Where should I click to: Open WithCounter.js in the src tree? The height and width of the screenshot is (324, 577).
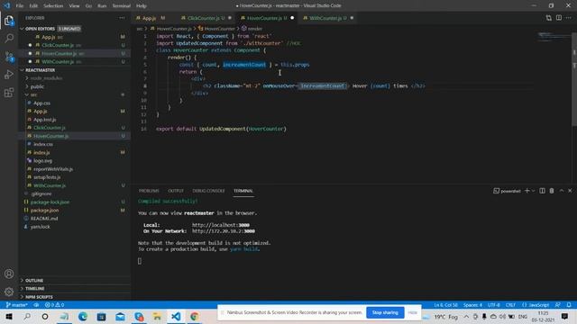(x=50, y=185)
